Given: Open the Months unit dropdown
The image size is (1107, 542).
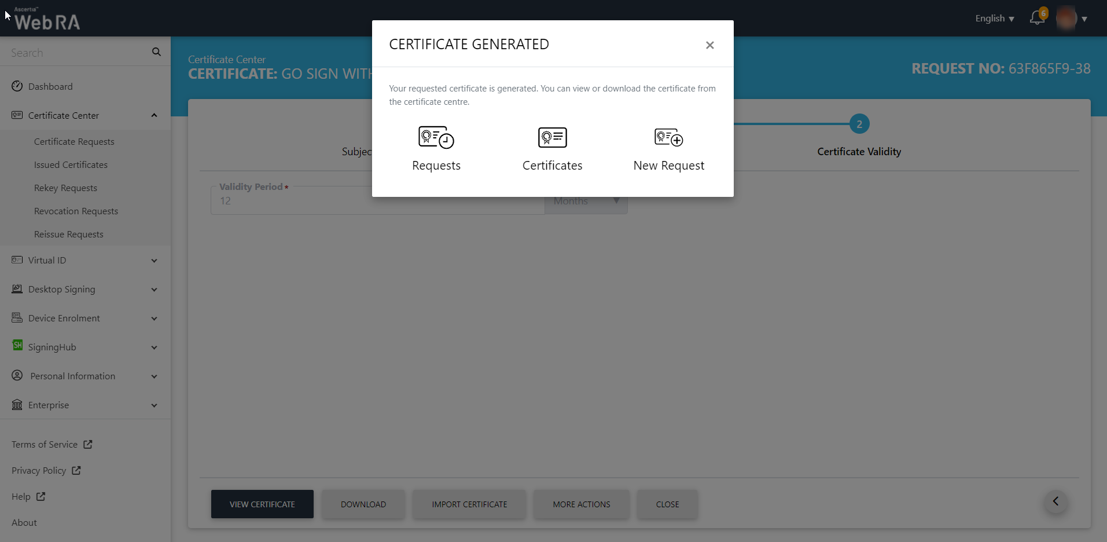Looking at the screenshot, I should tap(586, 201).
